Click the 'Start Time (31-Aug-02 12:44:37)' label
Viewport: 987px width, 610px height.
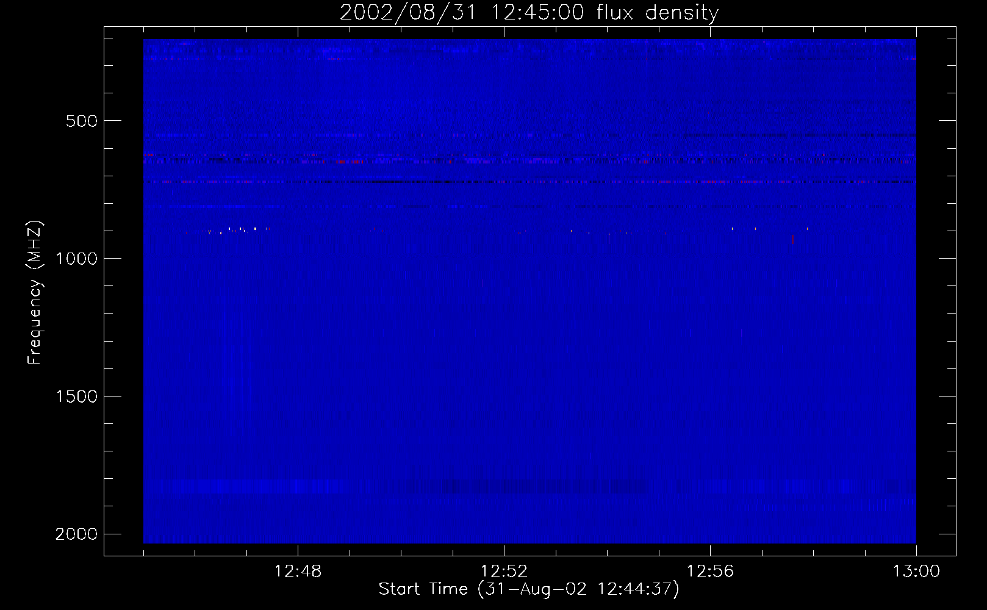529,589
